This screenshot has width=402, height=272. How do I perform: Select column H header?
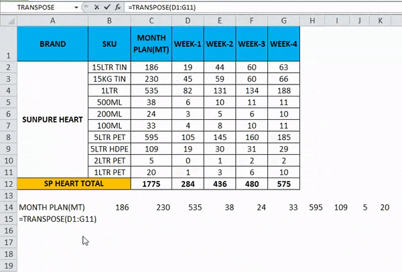click(x=312, y=21)
